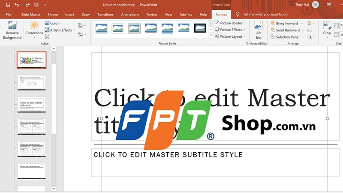This screenshot has width=343, height=193.
Task: Click the Alt Text button
Action: pyautogui.click(x=259, y=30)
